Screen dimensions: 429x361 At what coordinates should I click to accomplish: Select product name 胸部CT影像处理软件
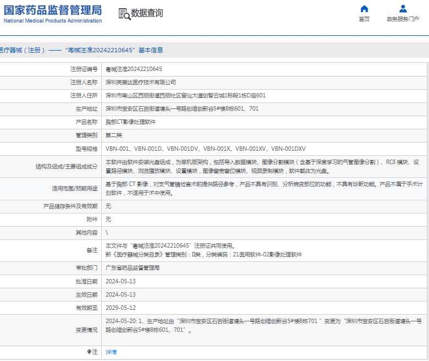[130, 122]
